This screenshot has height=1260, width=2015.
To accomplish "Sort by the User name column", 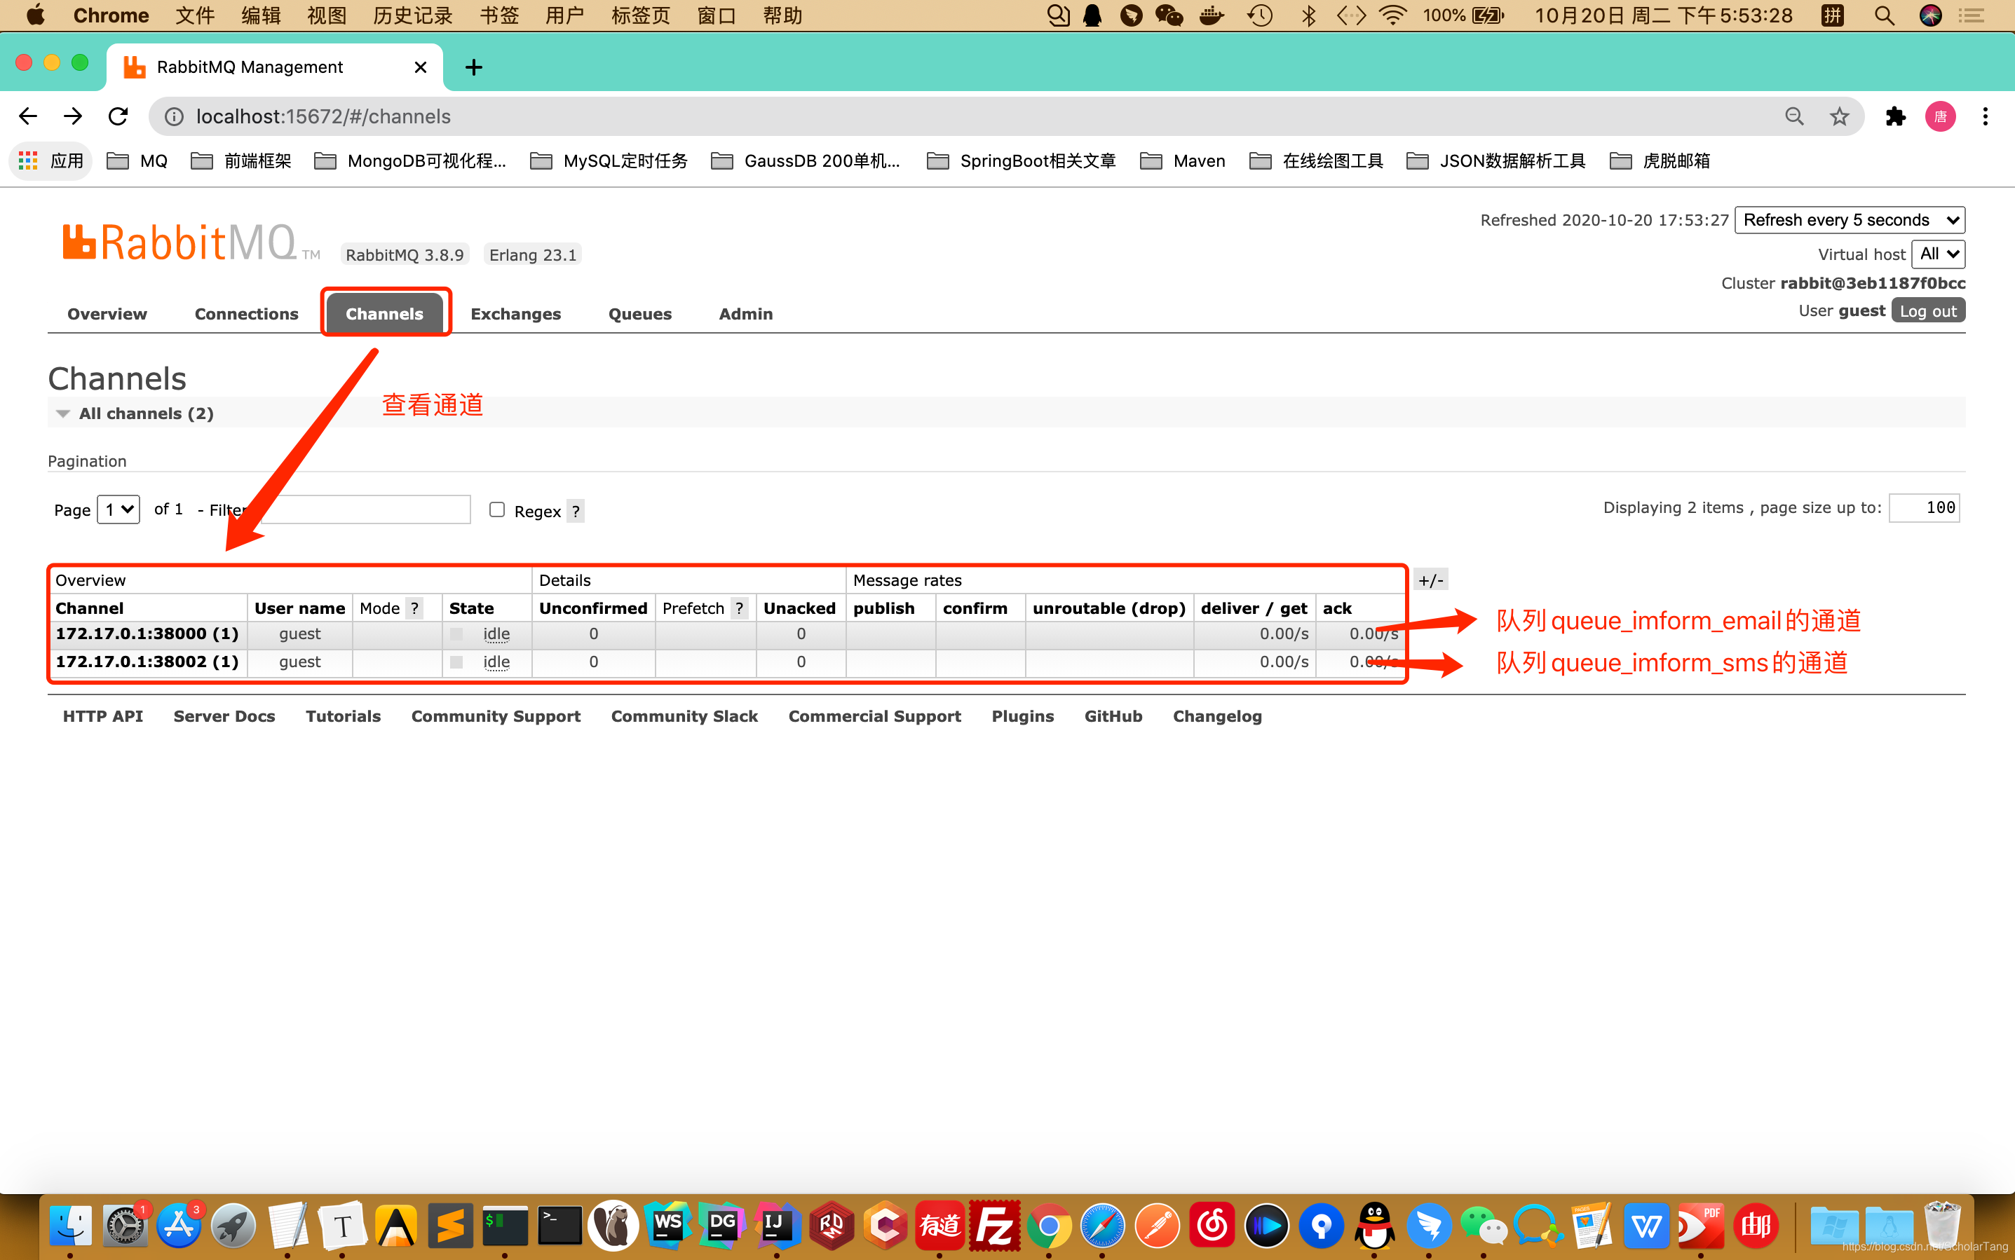I will [x=299, y=608].
